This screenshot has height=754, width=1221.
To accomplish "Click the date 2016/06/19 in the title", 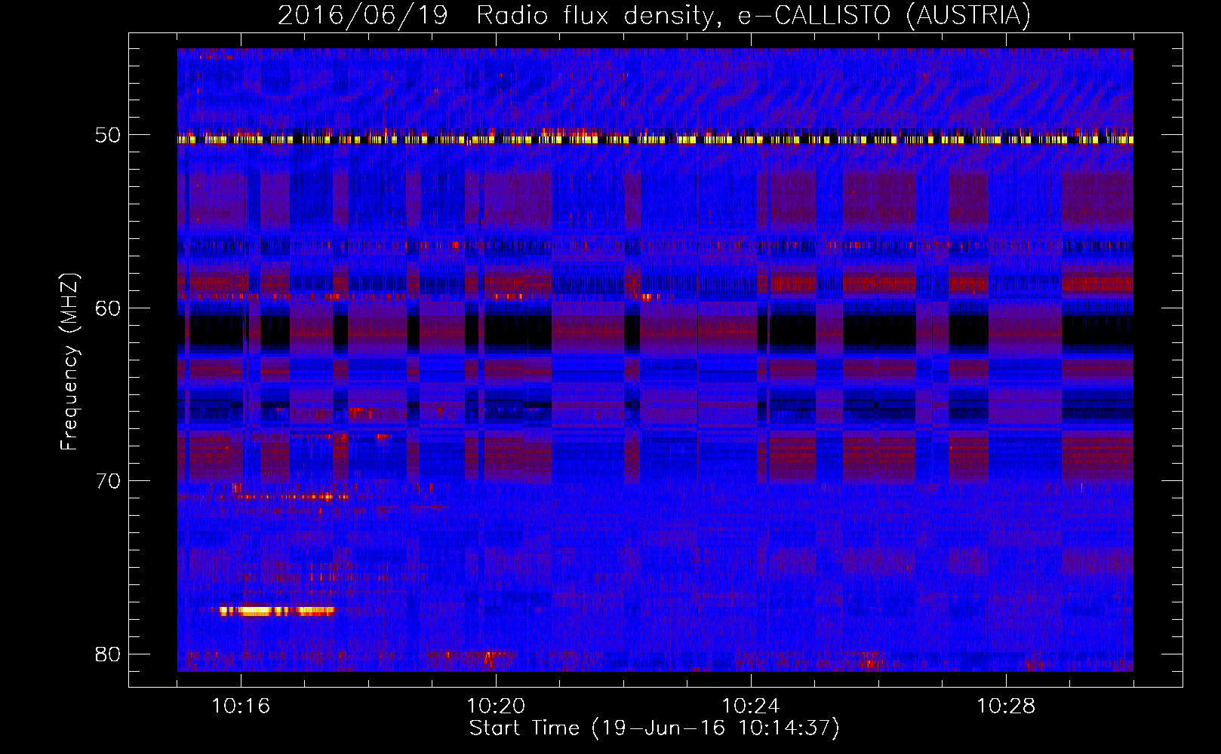I will [x=363, y=15].
